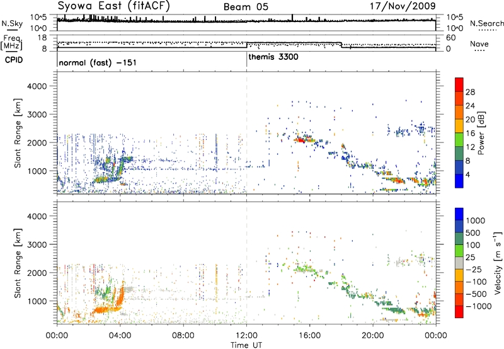Click the "60" Nave axis tick label
This screenshot has height=349, width=504.
451,38
